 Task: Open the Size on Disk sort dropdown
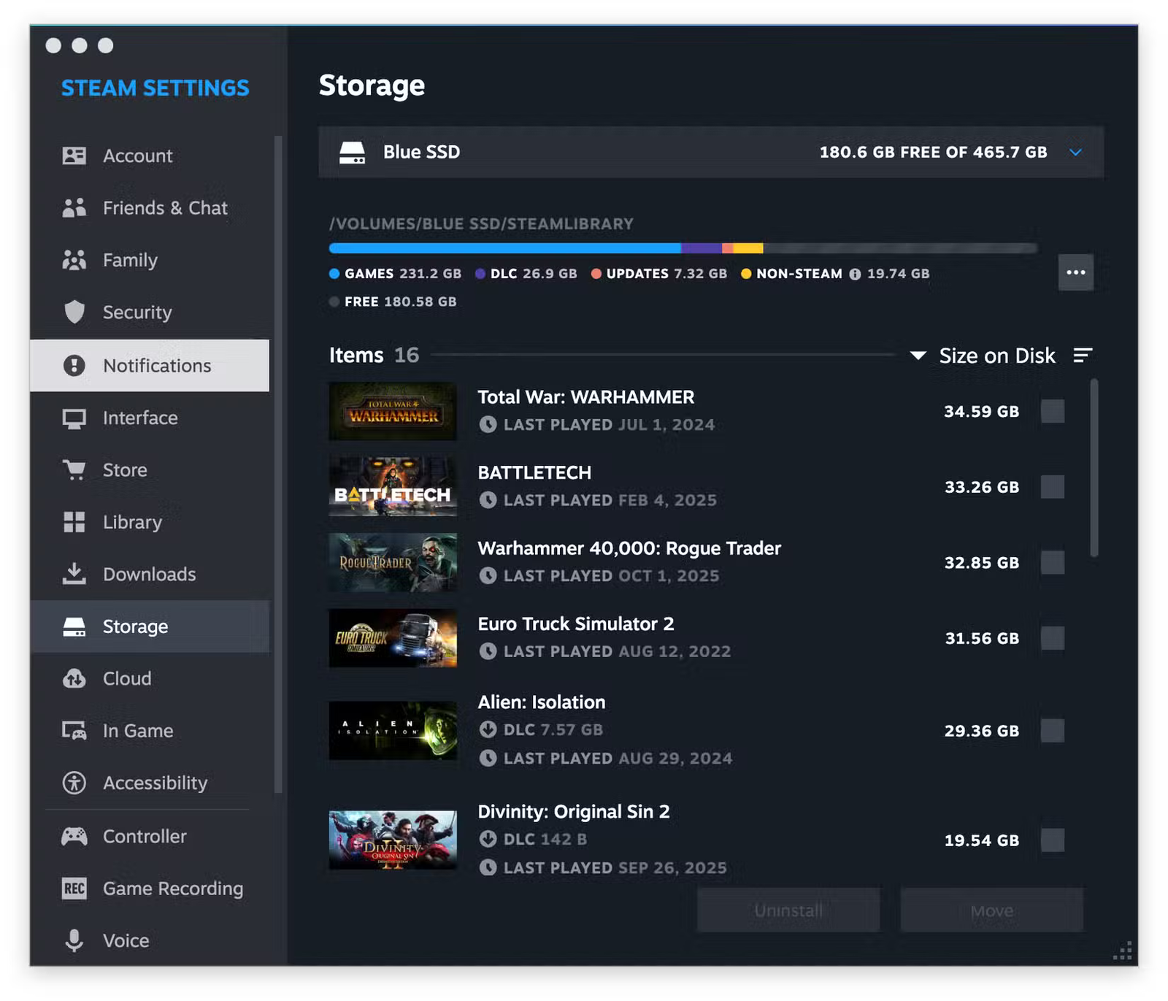pos(983,356)
